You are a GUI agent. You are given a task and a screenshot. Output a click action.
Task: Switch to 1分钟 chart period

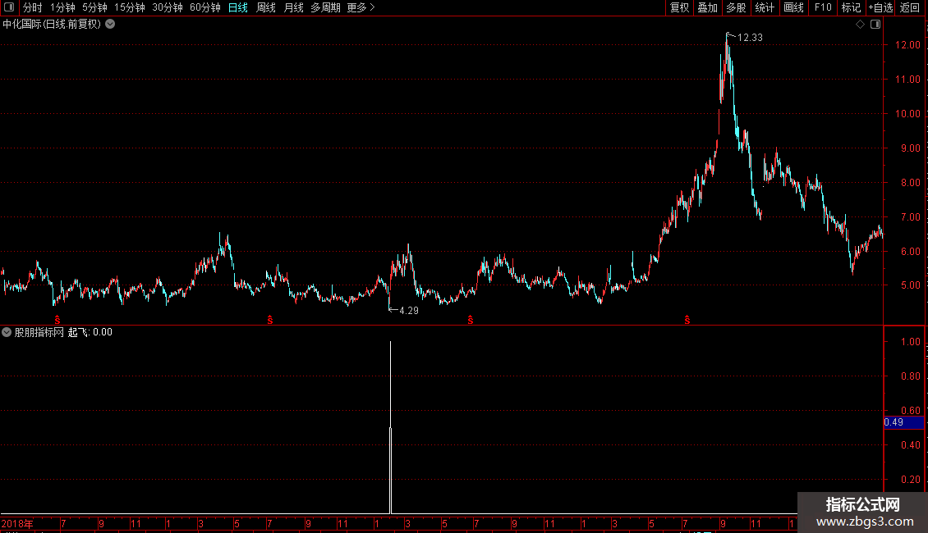pos(62,7)
